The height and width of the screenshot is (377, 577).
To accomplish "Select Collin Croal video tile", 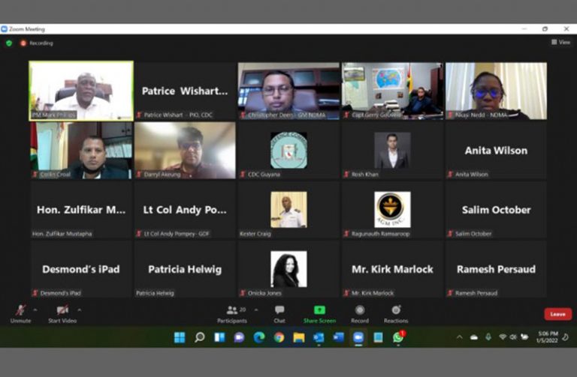I will [x=81, y=151].
